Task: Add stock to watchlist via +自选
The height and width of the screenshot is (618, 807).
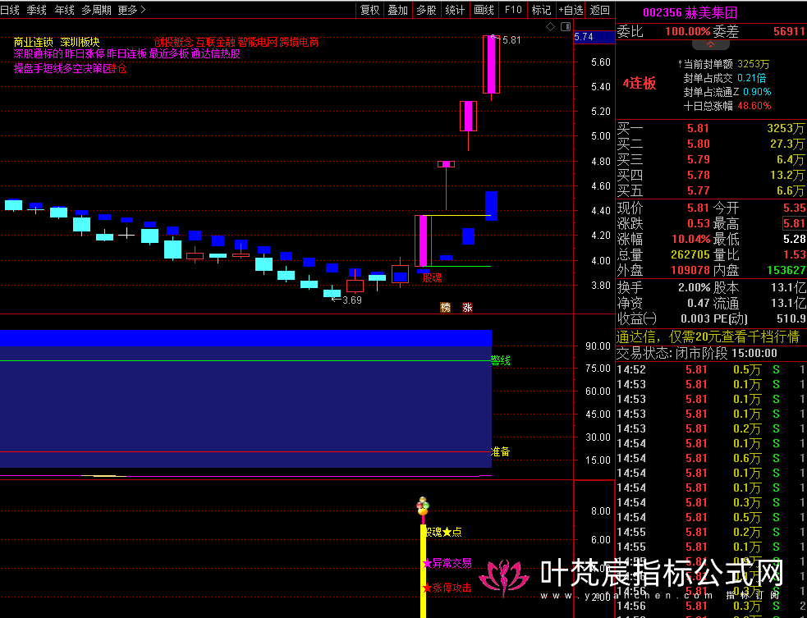Action: pos(571,10)
